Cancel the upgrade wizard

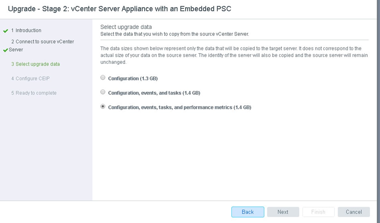[354, 212]
